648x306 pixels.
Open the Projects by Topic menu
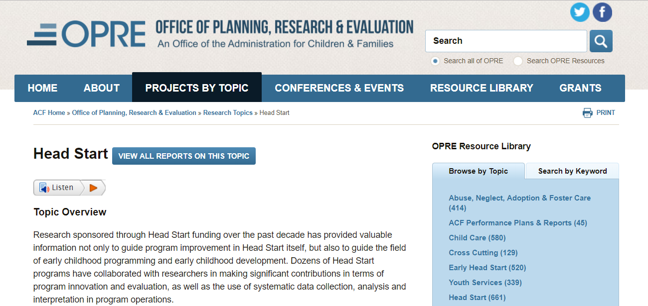tap(197, 88)
